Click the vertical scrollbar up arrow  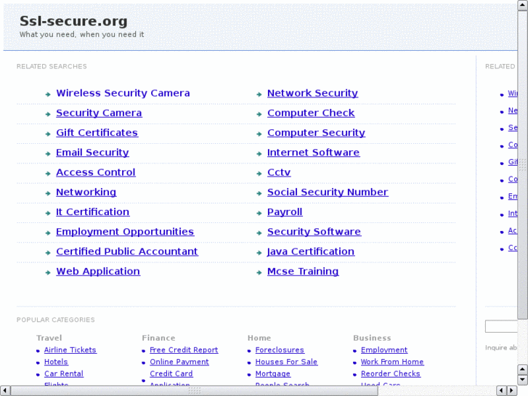523,5
